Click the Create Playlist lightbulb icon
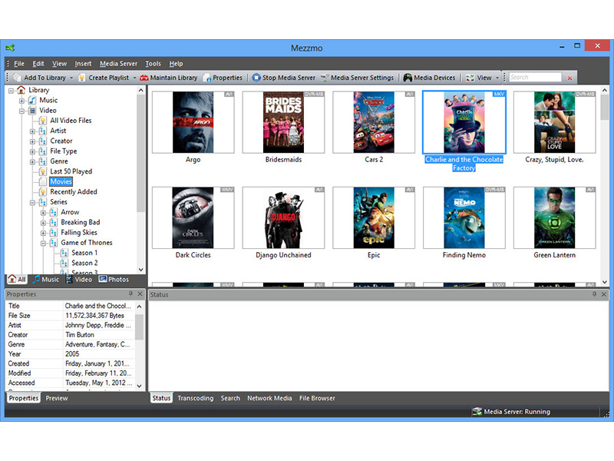This screenshot has width=614, height=461. pos(82,78)
